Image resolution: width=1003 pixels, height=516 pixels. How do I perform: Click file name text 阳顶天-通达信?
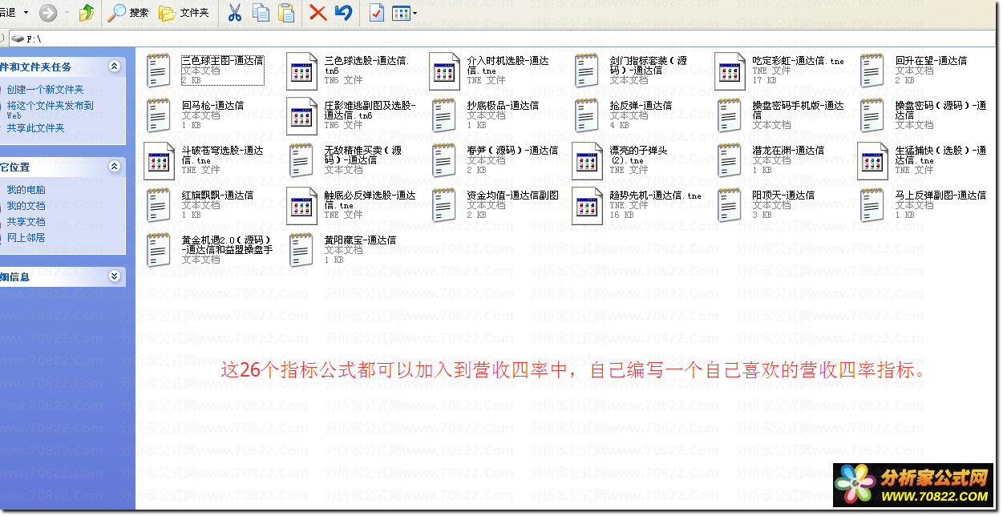(783, 196)
